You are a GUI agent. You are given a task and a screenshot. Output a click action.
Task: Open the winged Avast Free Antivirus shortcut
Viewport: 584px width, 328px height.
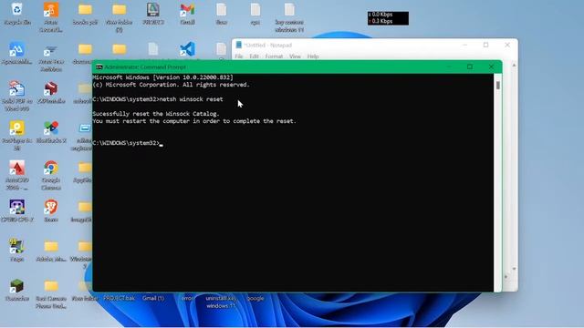51,51
